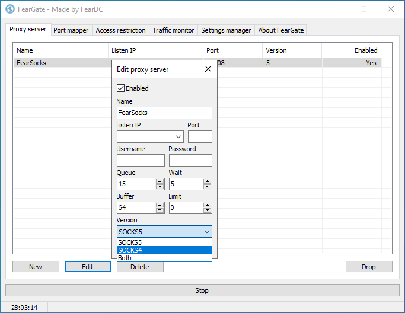Collapse the Version combo box showing SOCKS5
The height and width of the screenshot is (313, 405).
tap(164, 232)
